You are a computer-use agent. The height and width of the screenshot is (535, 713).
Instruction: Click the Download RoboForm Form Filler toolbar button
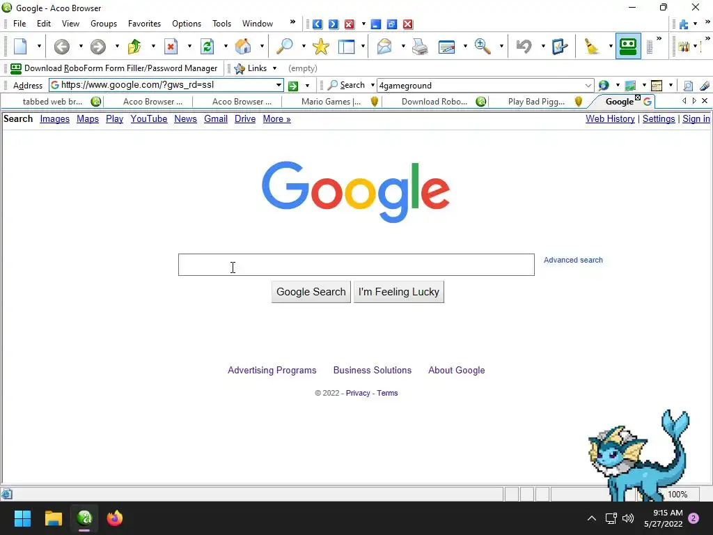(x=114, y=68)
